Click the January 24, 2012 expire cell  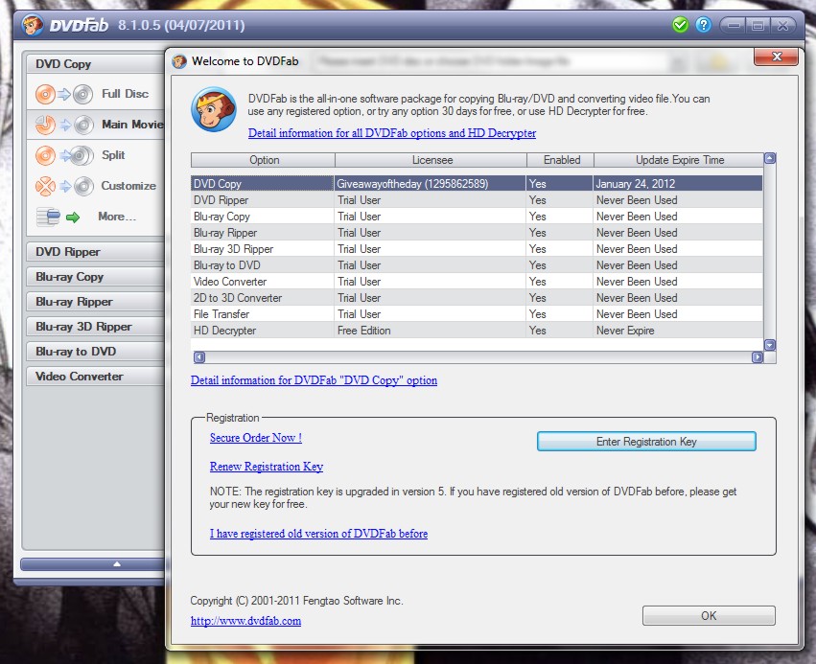tap(678, 184)
